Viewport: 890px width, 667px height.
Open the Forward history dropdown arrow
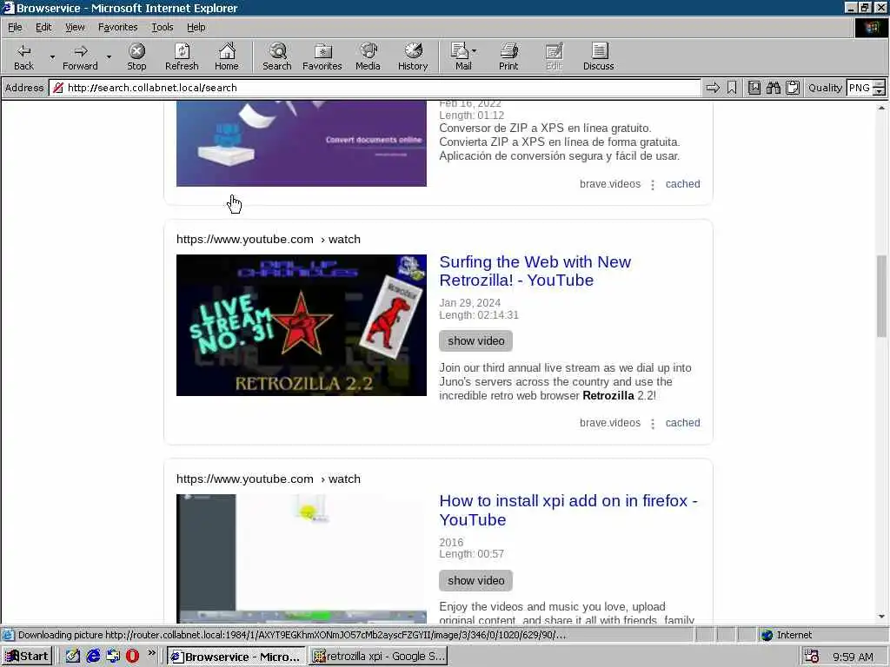coord(109,56)
